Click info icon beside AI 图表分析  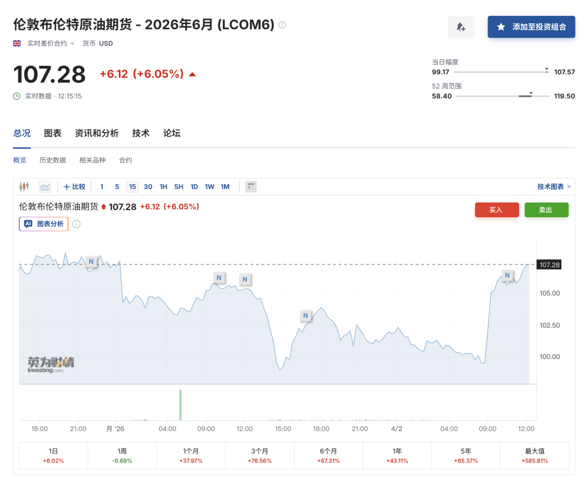pos(77,224)
